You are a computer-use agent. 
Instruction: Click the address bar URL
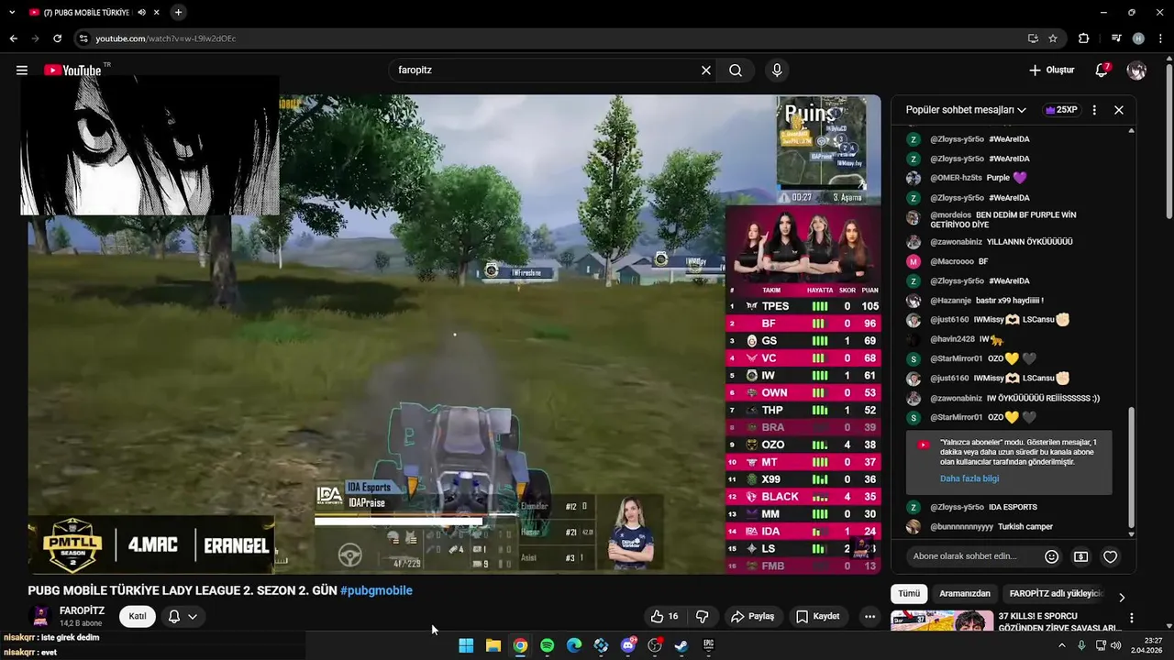166,38
